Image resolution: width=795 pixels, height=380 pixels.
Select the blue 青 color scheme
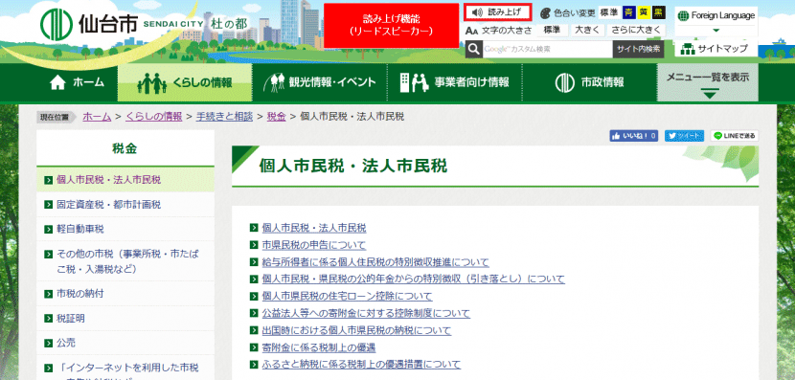click(629, 12)
